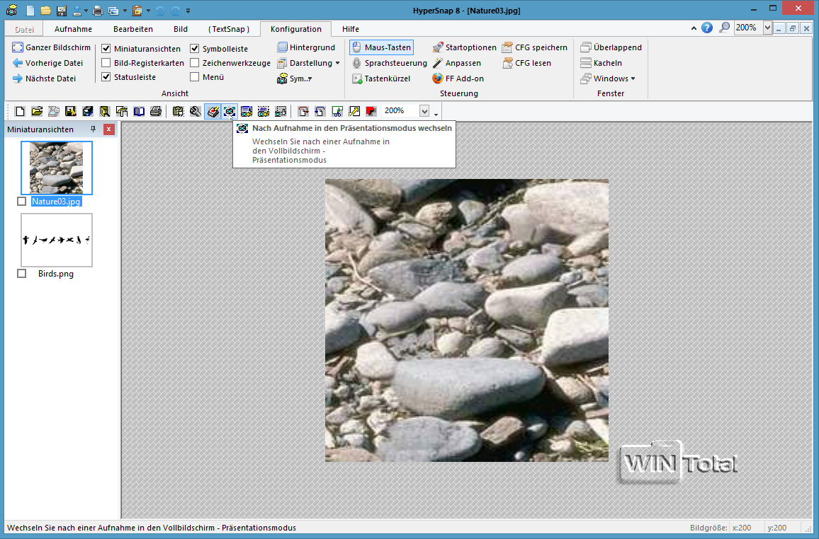The height and width of the screenshot is (539, 819).
Task: Select the Birds.png thumbnail
Action: click(57, 240)
